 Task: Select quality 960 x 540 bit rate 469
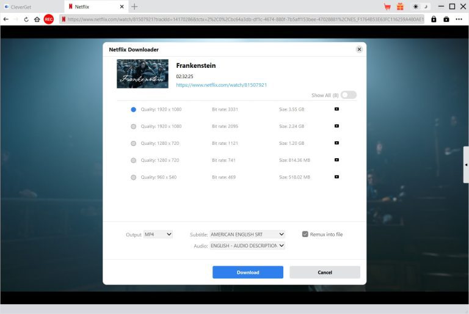(x=133, y=177)
